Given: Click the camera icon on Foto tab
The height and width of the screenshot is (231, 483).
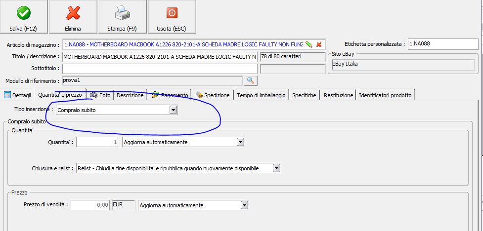Looking at the screenshot, I should pos(94,95).
